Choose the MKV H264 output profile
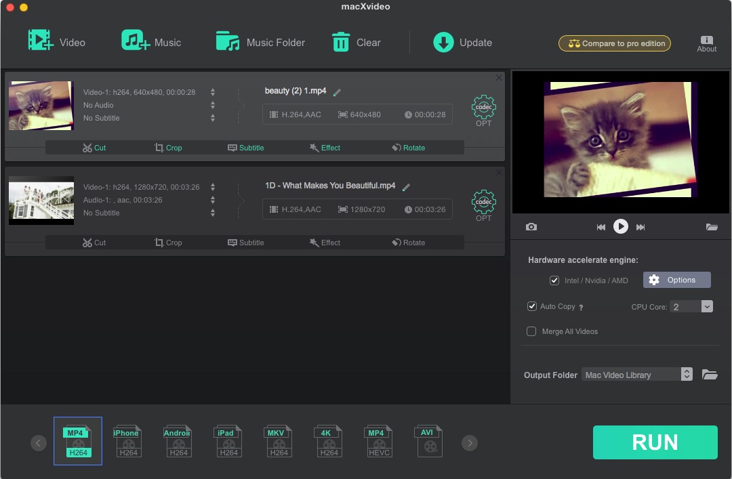The height and width of the screenshot is (479, 732). coord(279,441)
